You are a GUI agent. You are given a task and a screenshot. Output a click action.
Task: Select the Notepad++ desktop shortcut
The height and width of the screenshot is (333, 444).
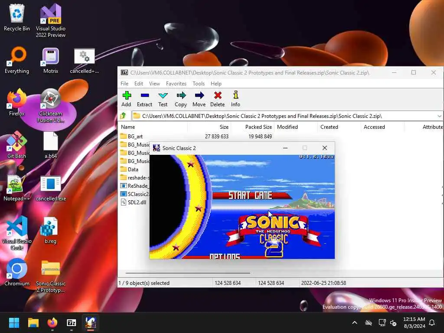tap(17, 187)
